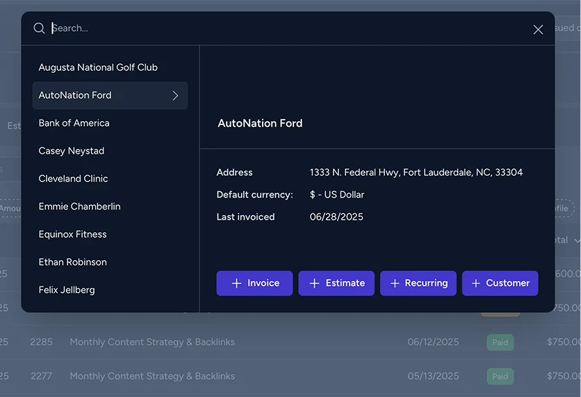Viewport: 581px width, 397px height.
Task: Click Paid badge for invoice 2277
Action: point(500,377)
